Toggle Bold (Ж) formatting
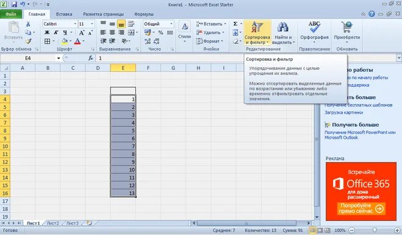 pos(47,32)
